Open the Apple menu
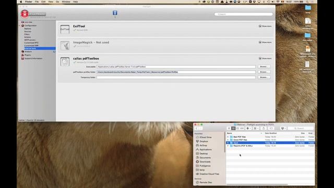334x188 pixels. tap(21, 2)
